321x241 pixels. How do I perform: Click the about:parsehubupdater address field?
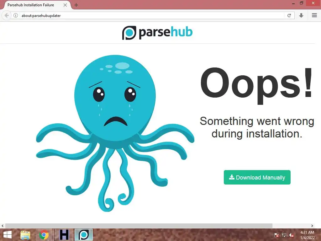[151, 16]
